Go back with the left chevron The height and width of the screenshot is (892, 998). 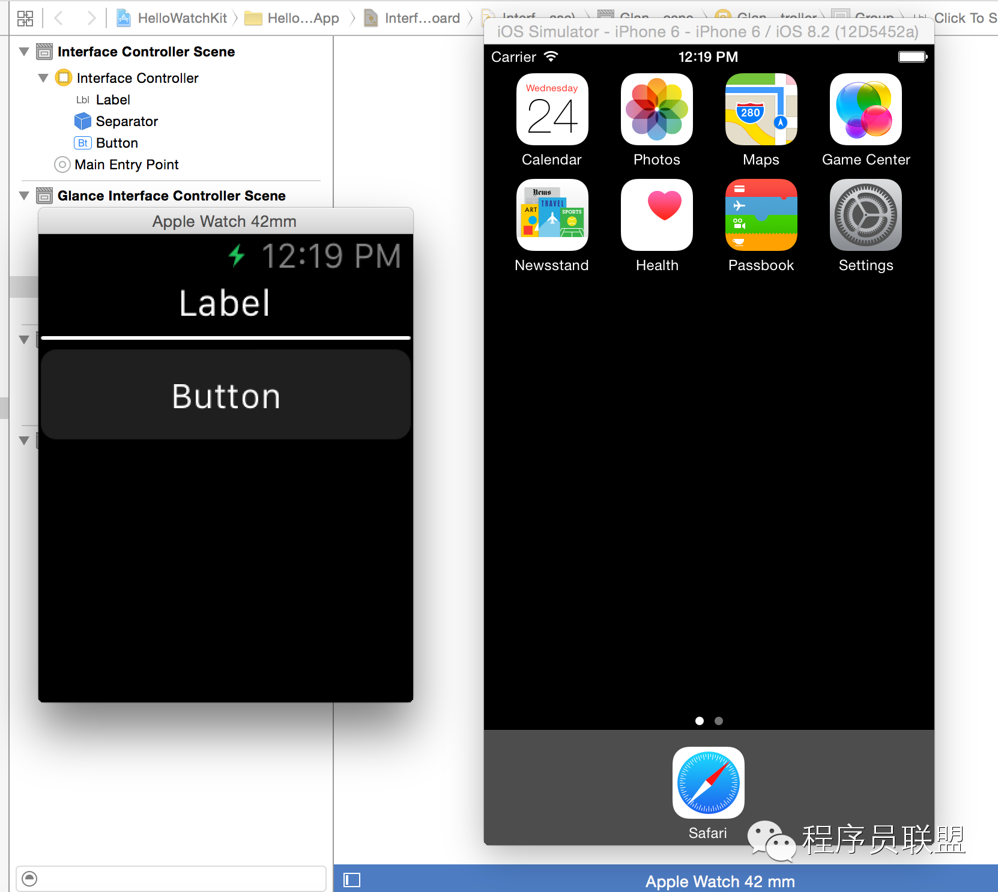58,18
